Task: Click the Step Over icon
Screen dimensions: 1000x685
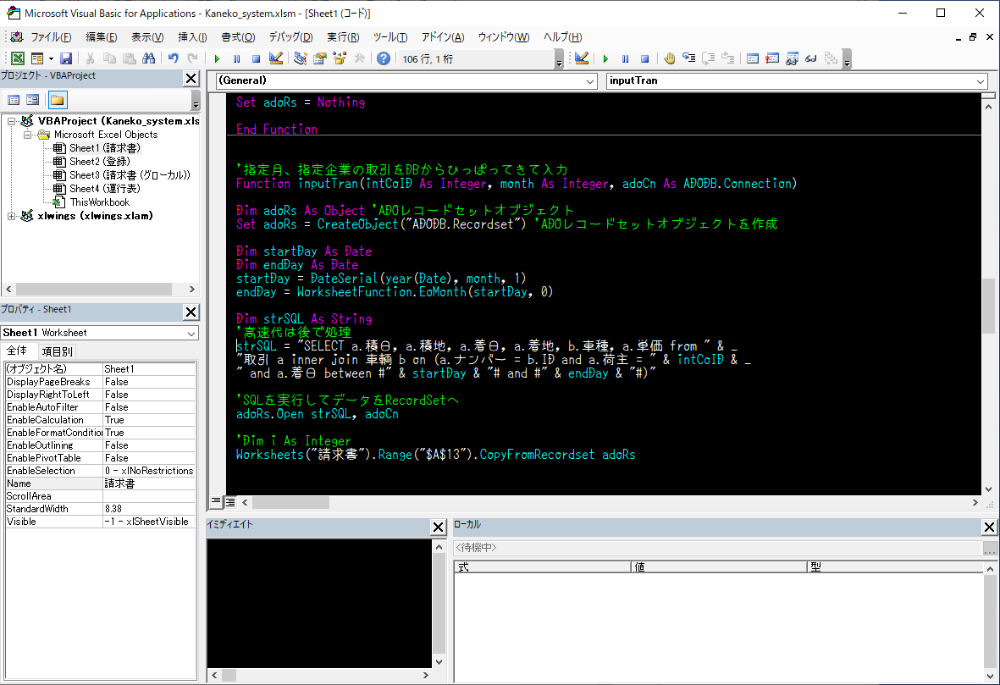Action: 708,58
